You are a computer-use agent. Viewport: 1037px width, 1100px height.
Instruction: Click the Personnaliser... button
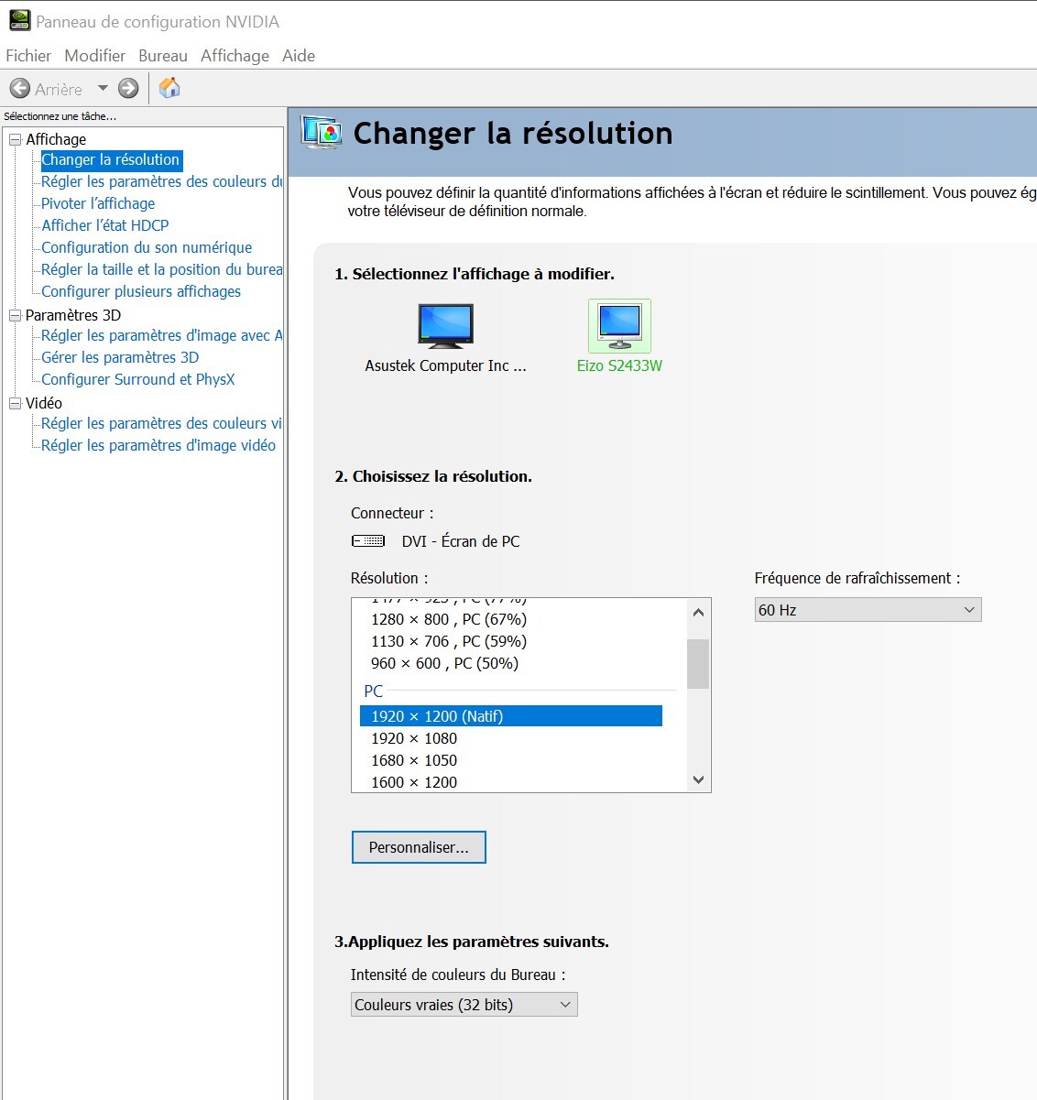click(419, 847)
